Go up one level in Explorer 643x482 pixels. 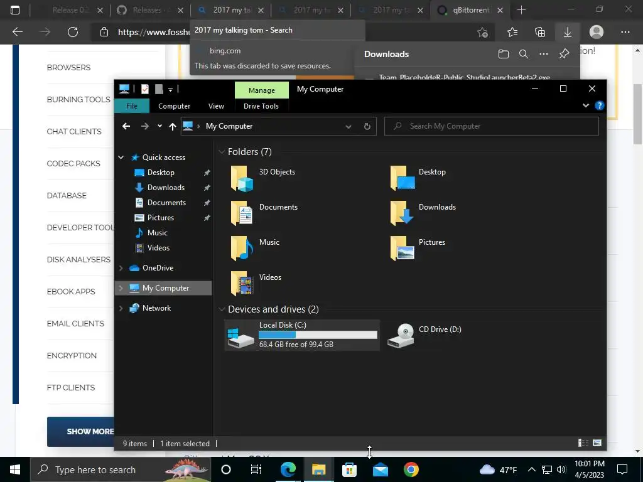tap(173, 126)
